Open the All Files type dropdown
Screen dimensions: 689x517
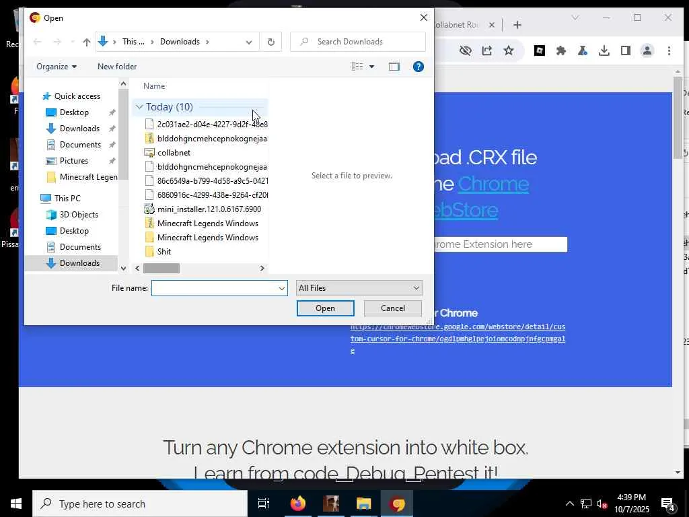[x=359, y=288]
